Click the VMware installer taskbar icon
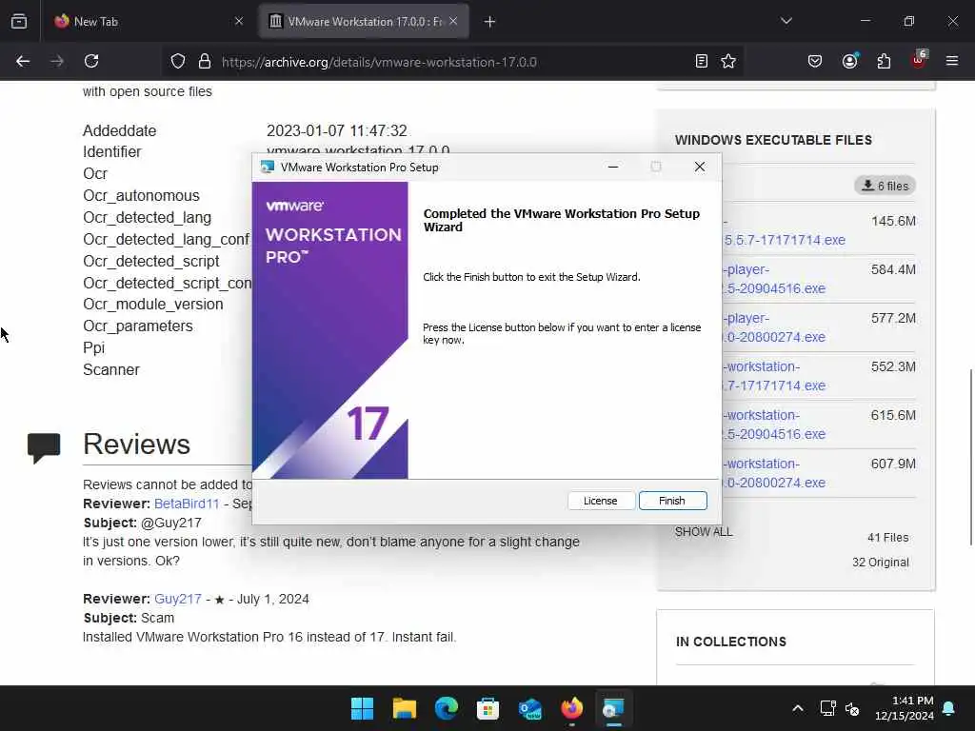Viewport: 975px width, 731px height. pos(614,708)
